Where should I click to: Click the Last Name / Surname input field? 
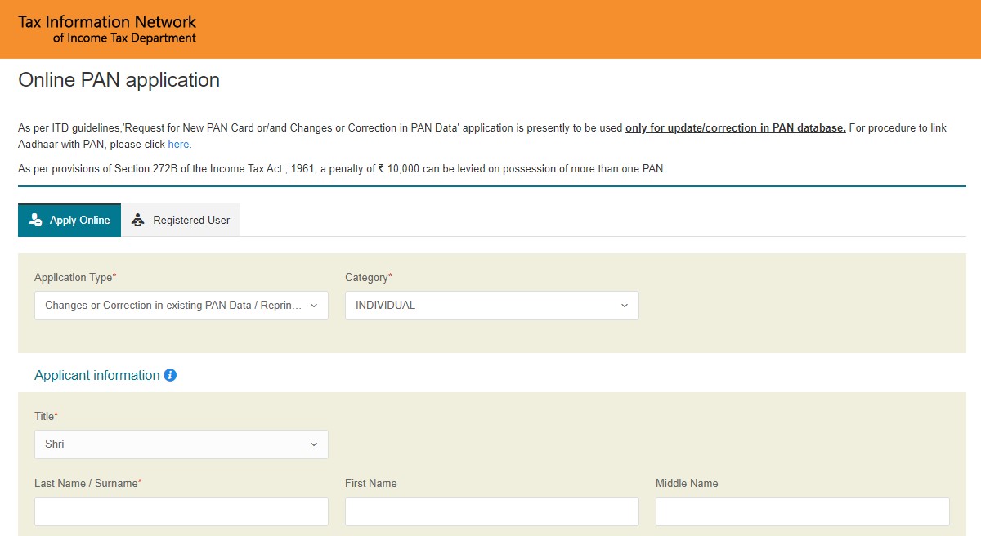pos(181,511)
